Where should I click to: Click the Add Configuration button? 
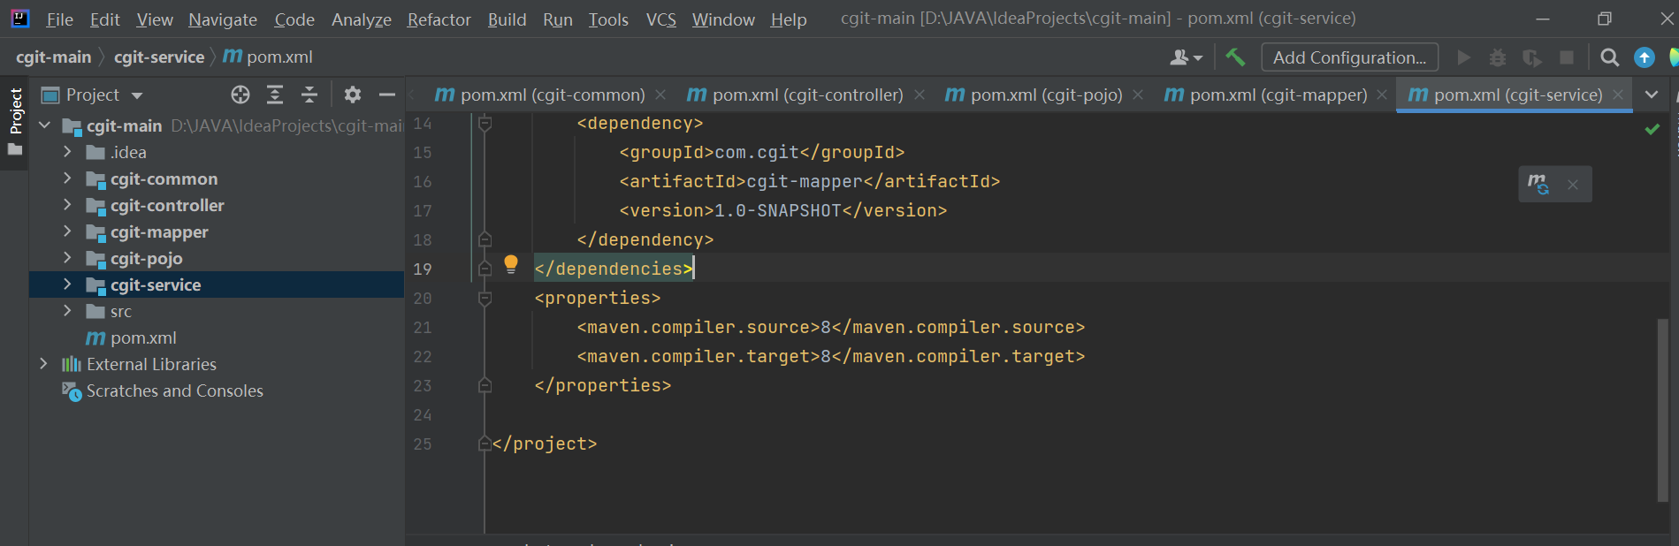1349,57
